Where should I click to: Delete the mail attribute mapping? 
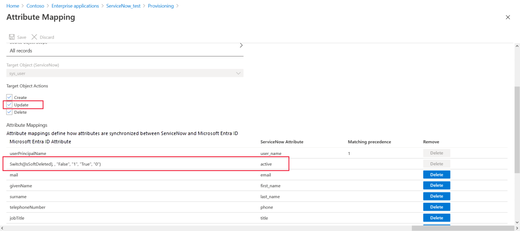[x=436, y=175]
